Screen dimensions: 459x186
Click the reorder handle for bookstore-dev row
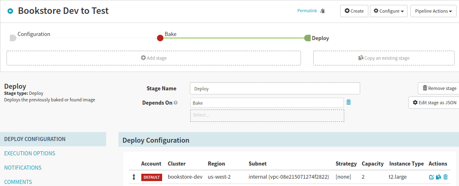pos(134,177)
